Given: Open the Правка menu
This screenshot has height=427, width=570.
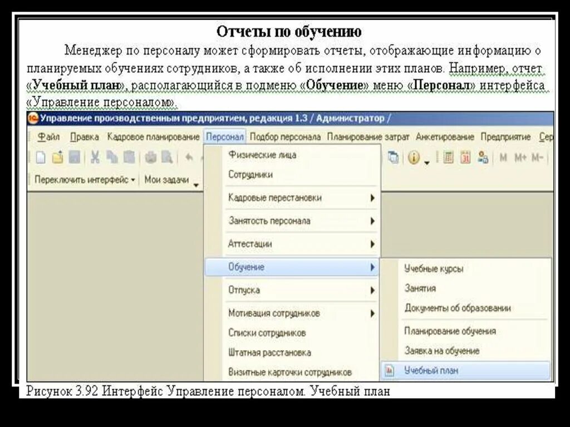Looking at the screenshot, I should tap(85, 137).
